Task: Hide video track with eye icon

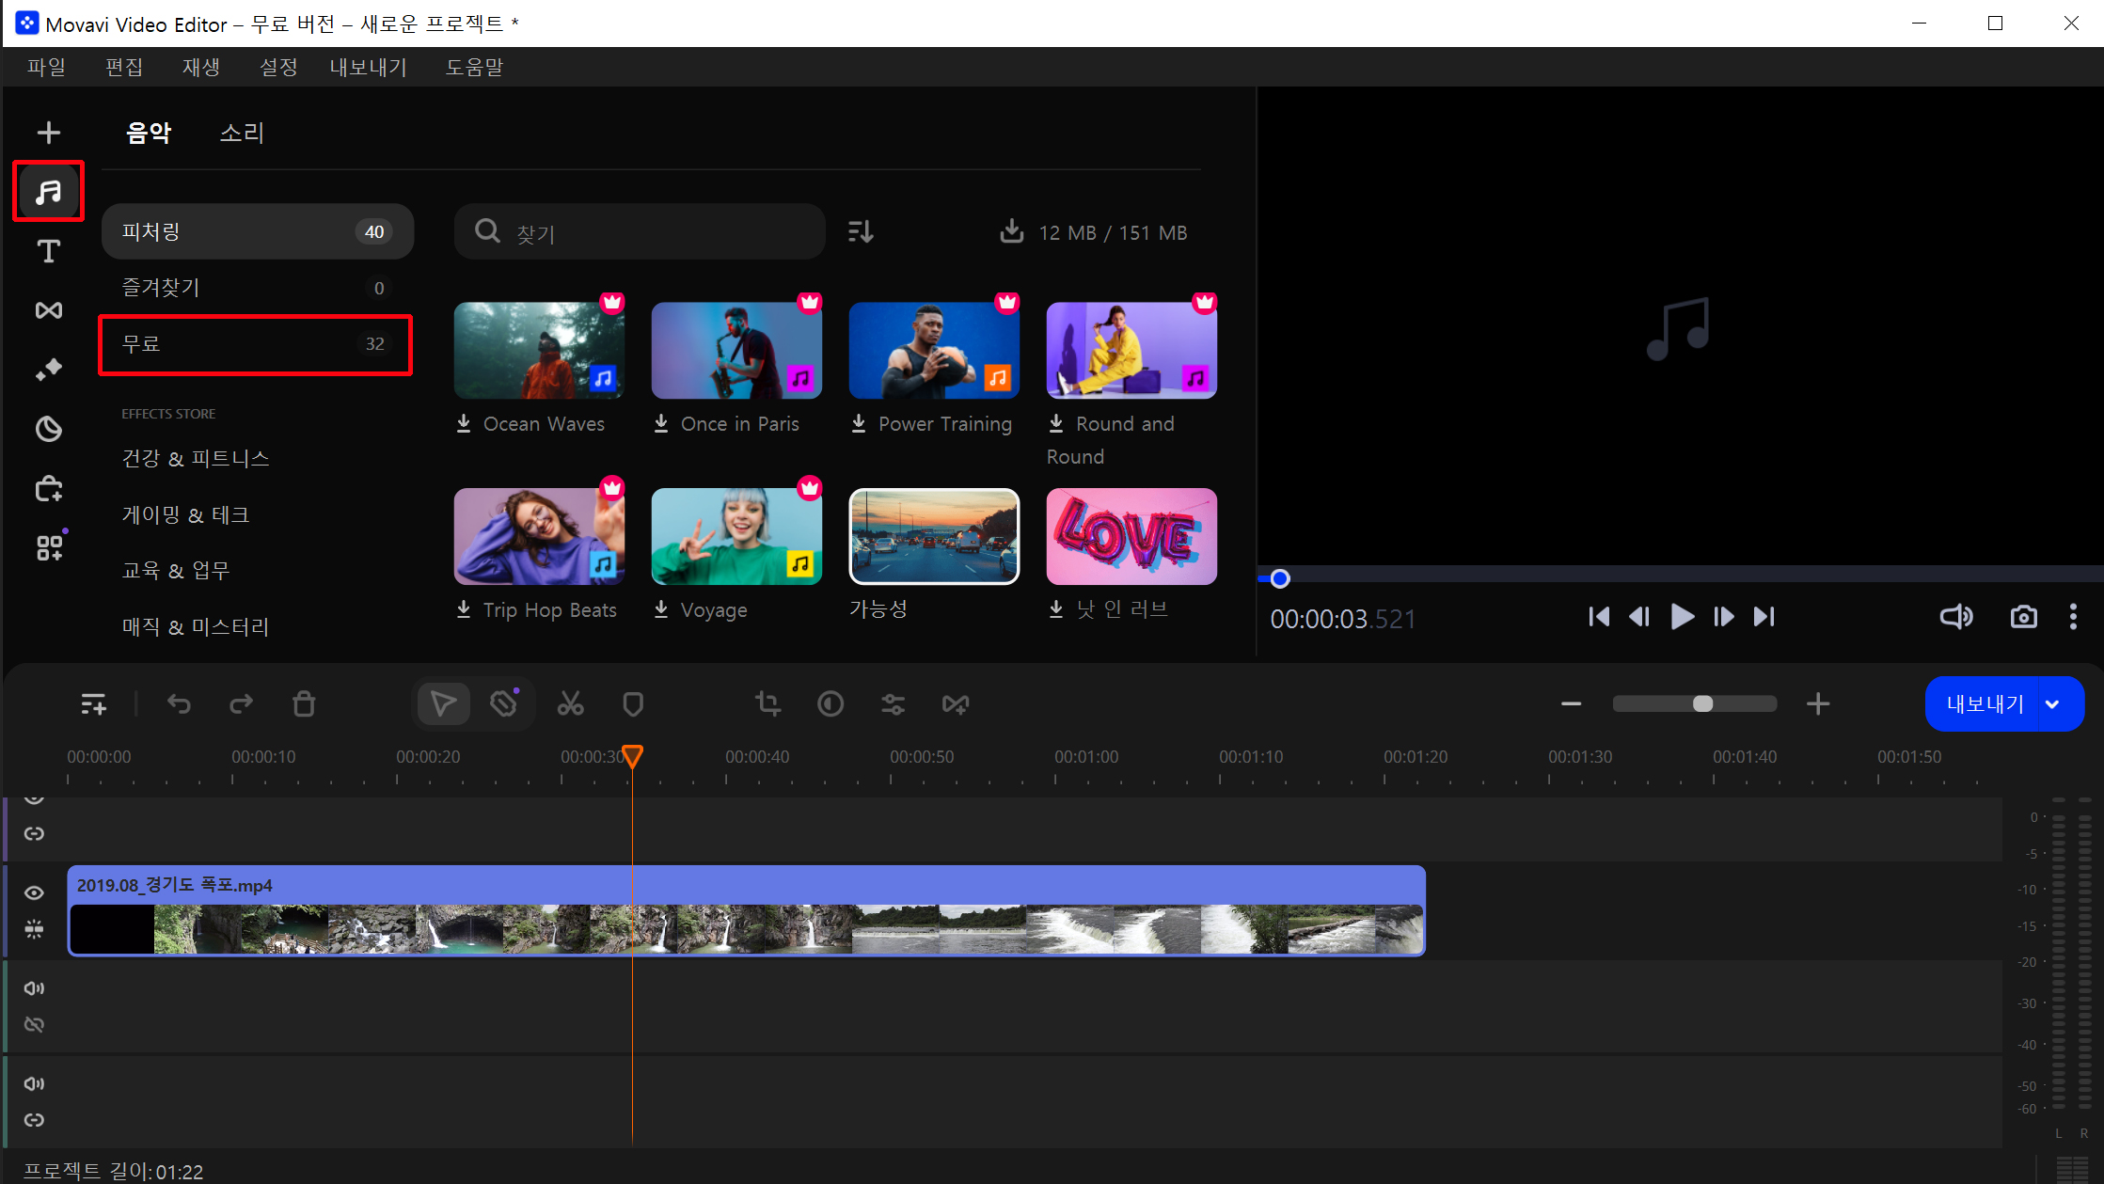Action: (34, 892)
